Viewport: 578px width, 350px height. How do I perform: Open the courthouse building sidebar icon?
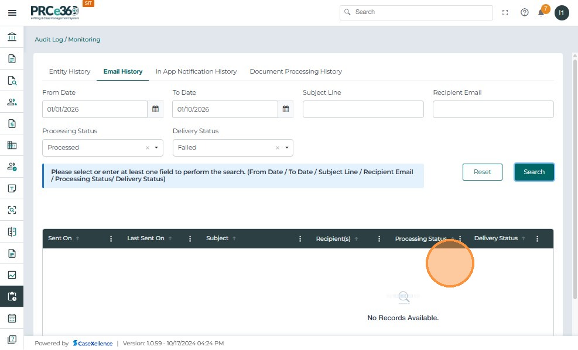[12, 37]
